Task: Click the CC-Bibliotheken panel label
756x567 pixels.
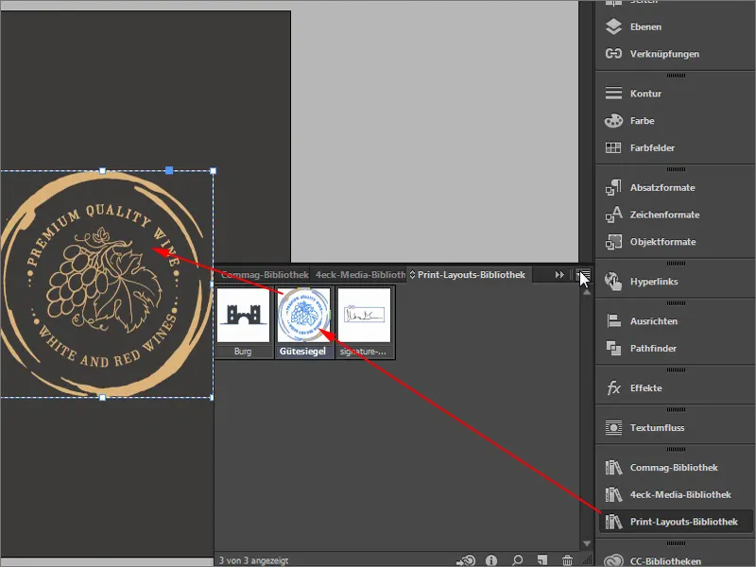Action: tap(665, 561)
